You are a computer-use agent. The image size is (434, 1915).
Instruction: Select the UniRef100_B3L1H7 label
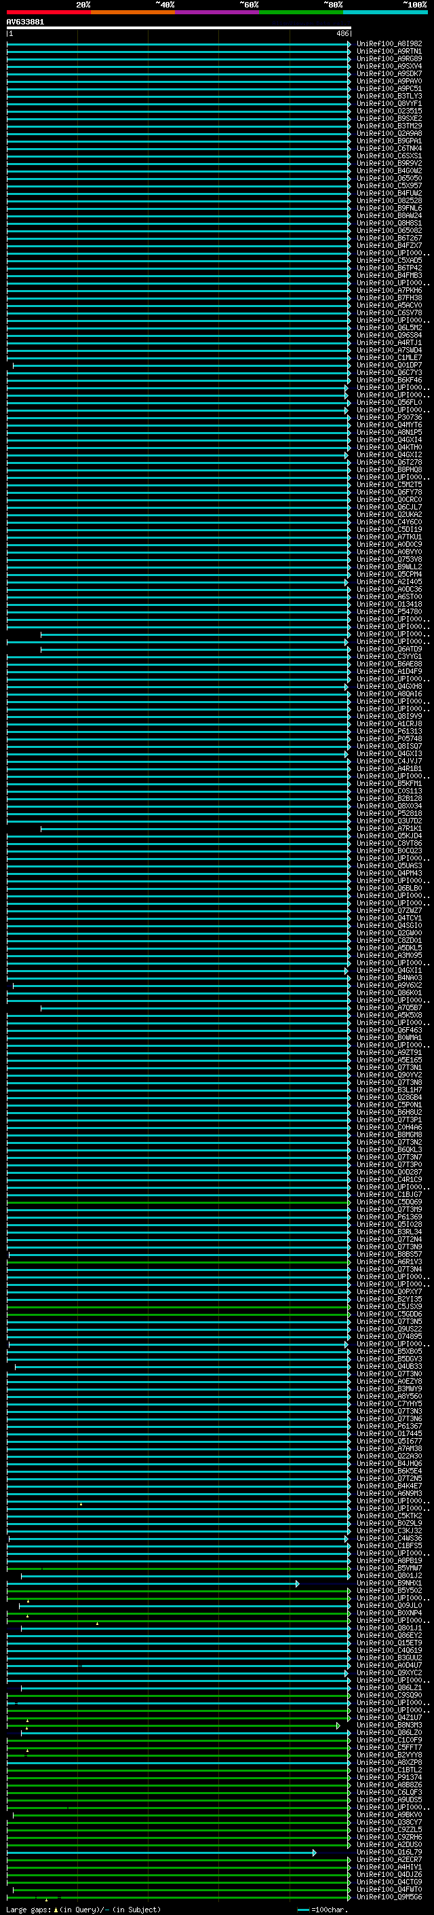[x=389, y=1090]
